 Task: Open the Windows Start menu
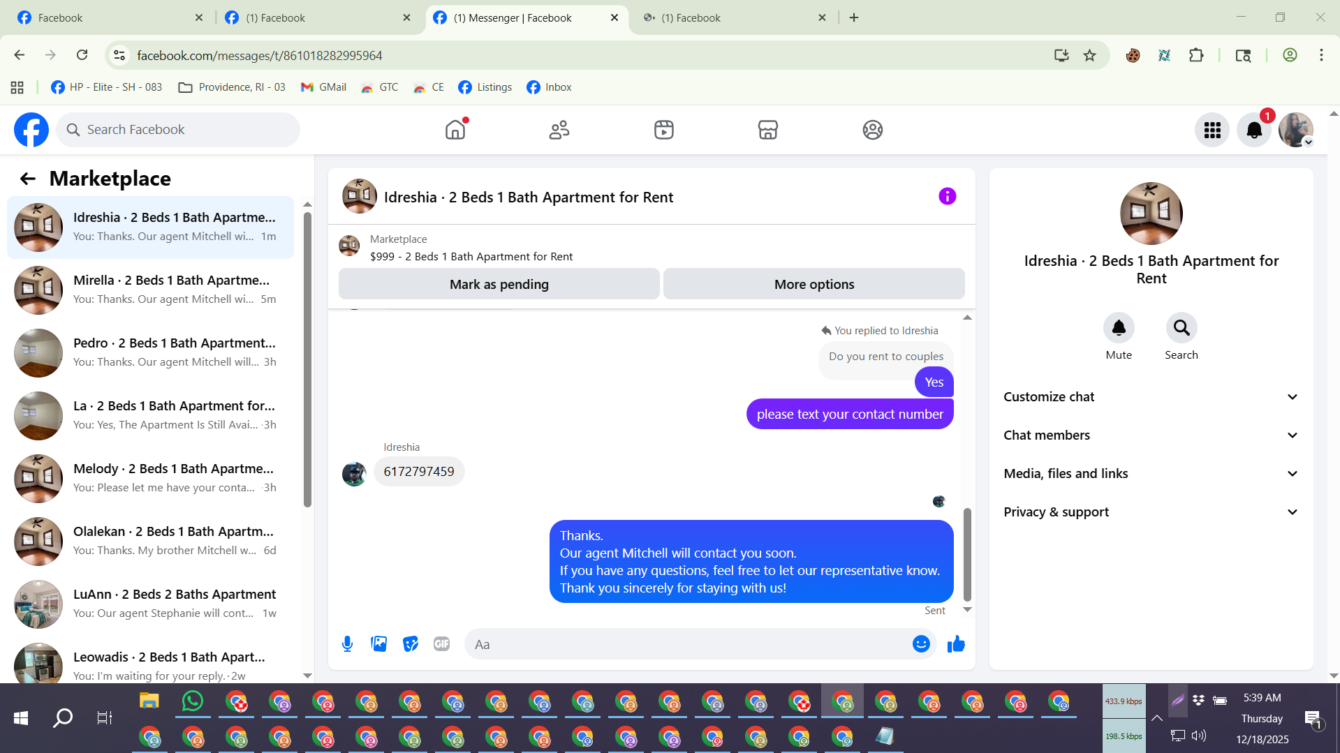point(21,718)
